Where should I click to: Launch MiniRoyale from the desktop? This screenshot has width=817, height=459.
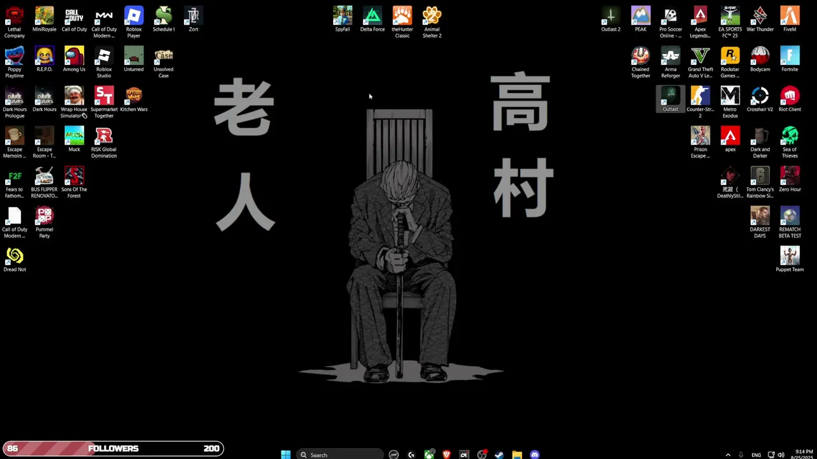(44, 19)
